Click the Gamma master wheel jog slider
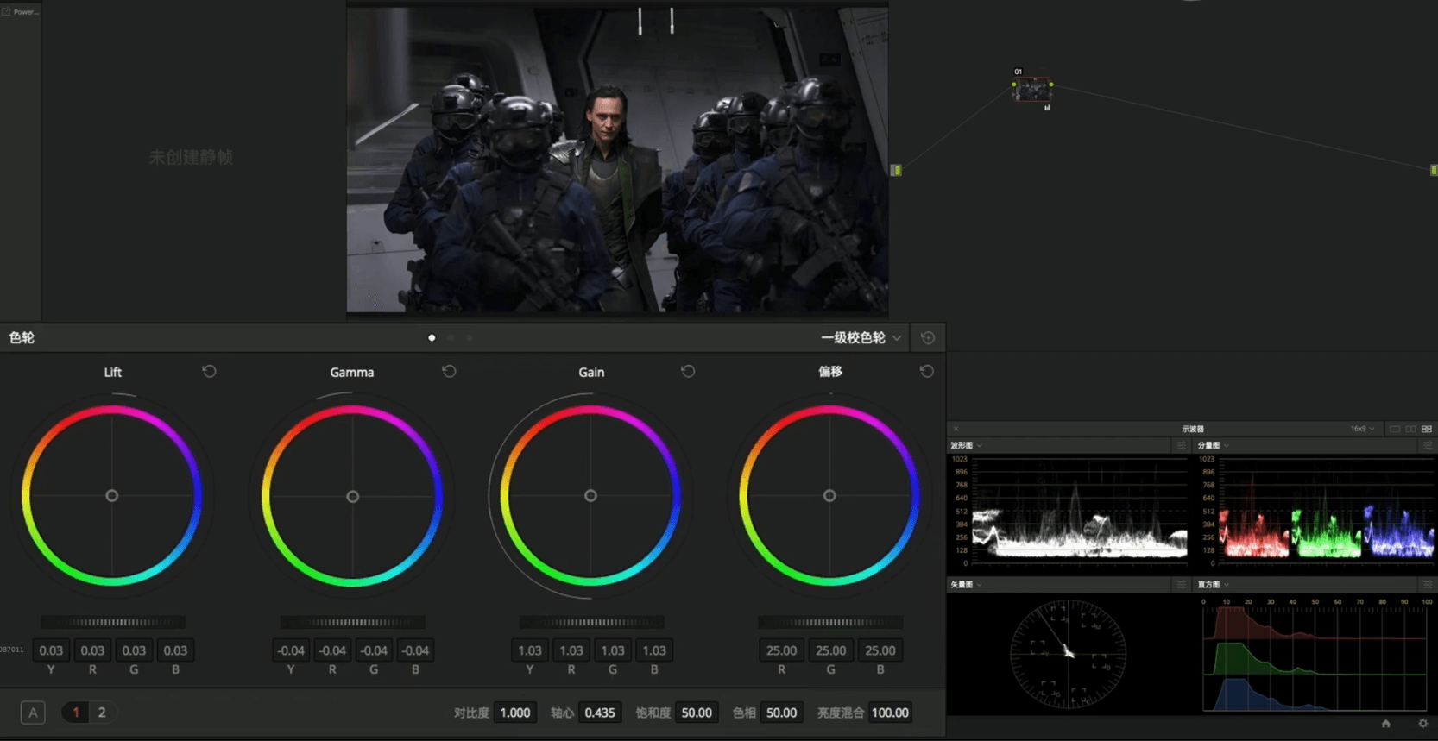 [352, 622]
